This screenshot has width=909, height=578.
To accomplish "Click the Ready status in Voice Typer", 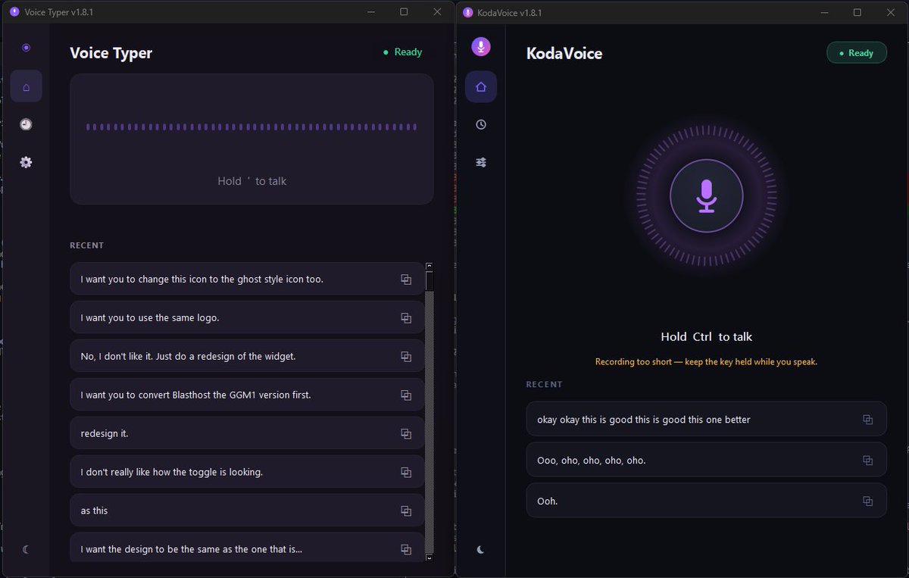I will tap(402, 52).
